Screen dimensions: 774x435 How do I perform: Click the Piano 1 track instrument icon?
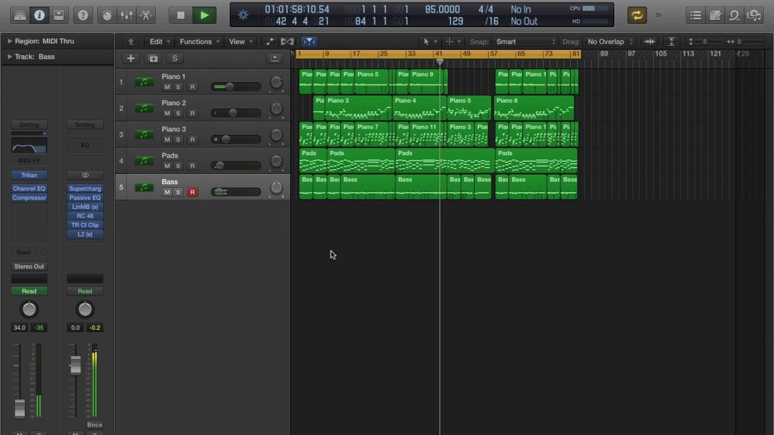[144, 82]
